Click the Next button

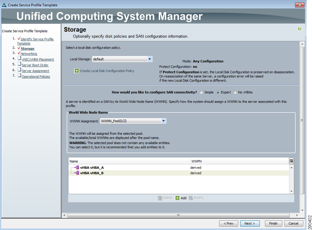point(250,223)
